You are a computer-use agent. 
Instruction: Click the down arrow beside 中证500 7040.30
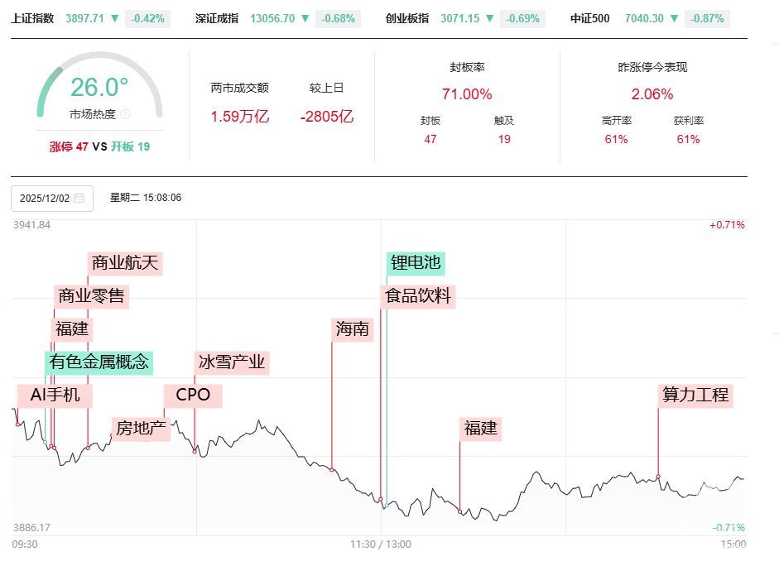(x=674, y=18)
